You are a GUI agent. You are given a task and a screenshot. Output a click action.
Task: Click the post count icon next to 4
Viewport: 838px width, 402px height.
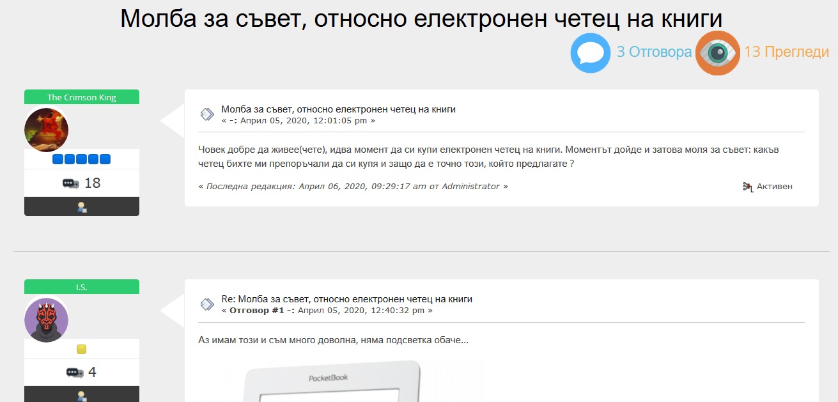(74, 373)
